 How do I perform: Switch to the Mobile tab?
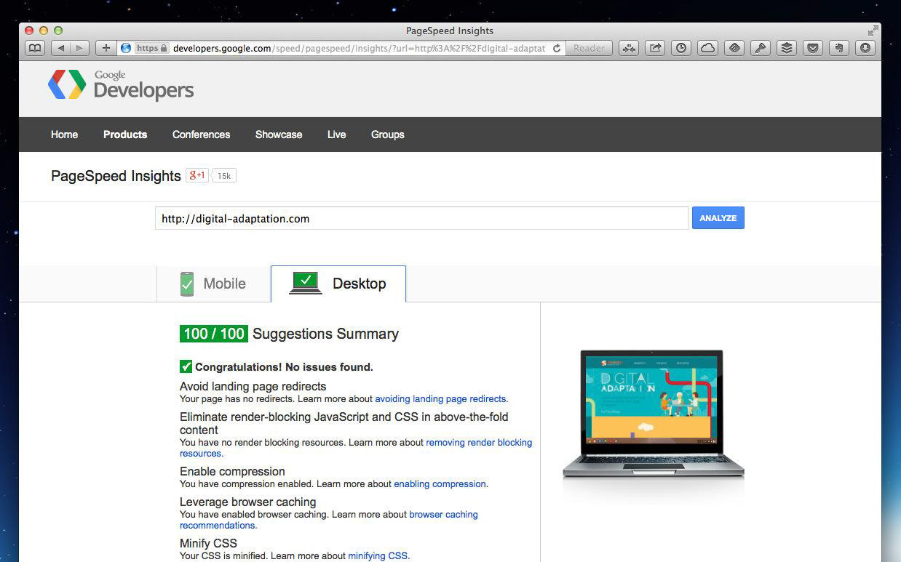click(214, 284)
